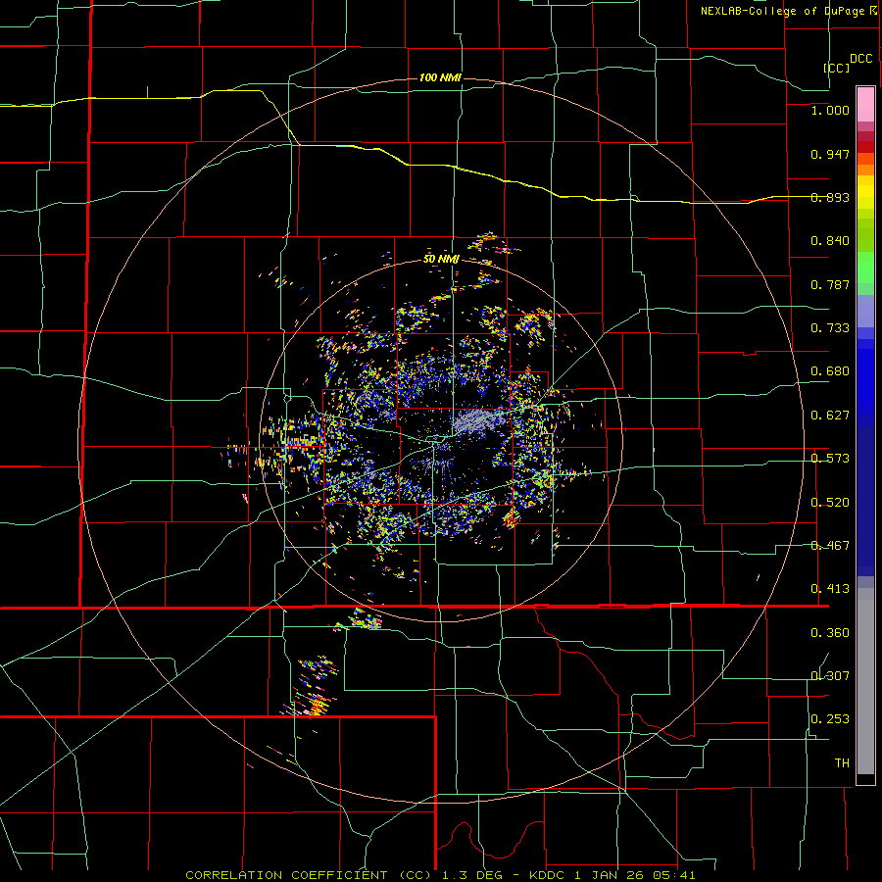This screenshot has width=882, height=882.
Task: Click the TH threshold label on the scale
Action: 842,763
